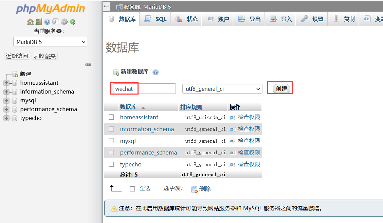Open the Home icon in sidebar
The height and width of the screenshot is (223, 383).
tap(30, 22)
